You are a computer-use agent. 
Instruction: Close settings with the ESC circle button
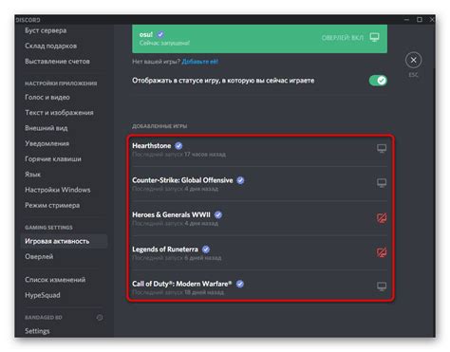pos(413,60)
